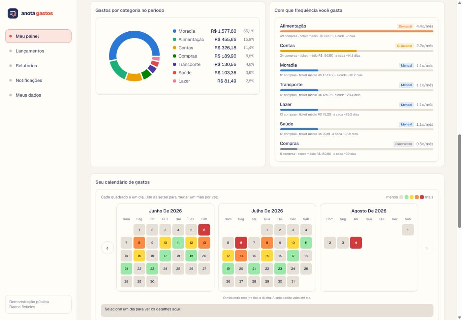462x320 pixels.
Task: Click the 'Selecione um dia' details box
Action: 267,310
